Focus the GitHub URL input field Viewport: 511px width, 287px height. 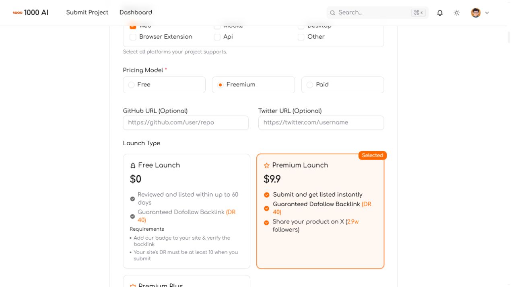point(186,123)
